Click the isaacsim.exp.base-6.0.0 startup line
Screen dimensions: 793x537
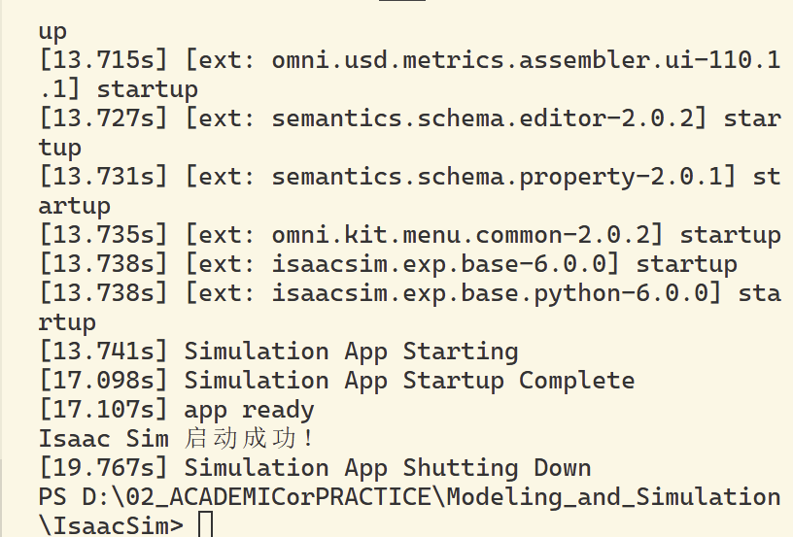pyautogui.click(x=388, y=264)
